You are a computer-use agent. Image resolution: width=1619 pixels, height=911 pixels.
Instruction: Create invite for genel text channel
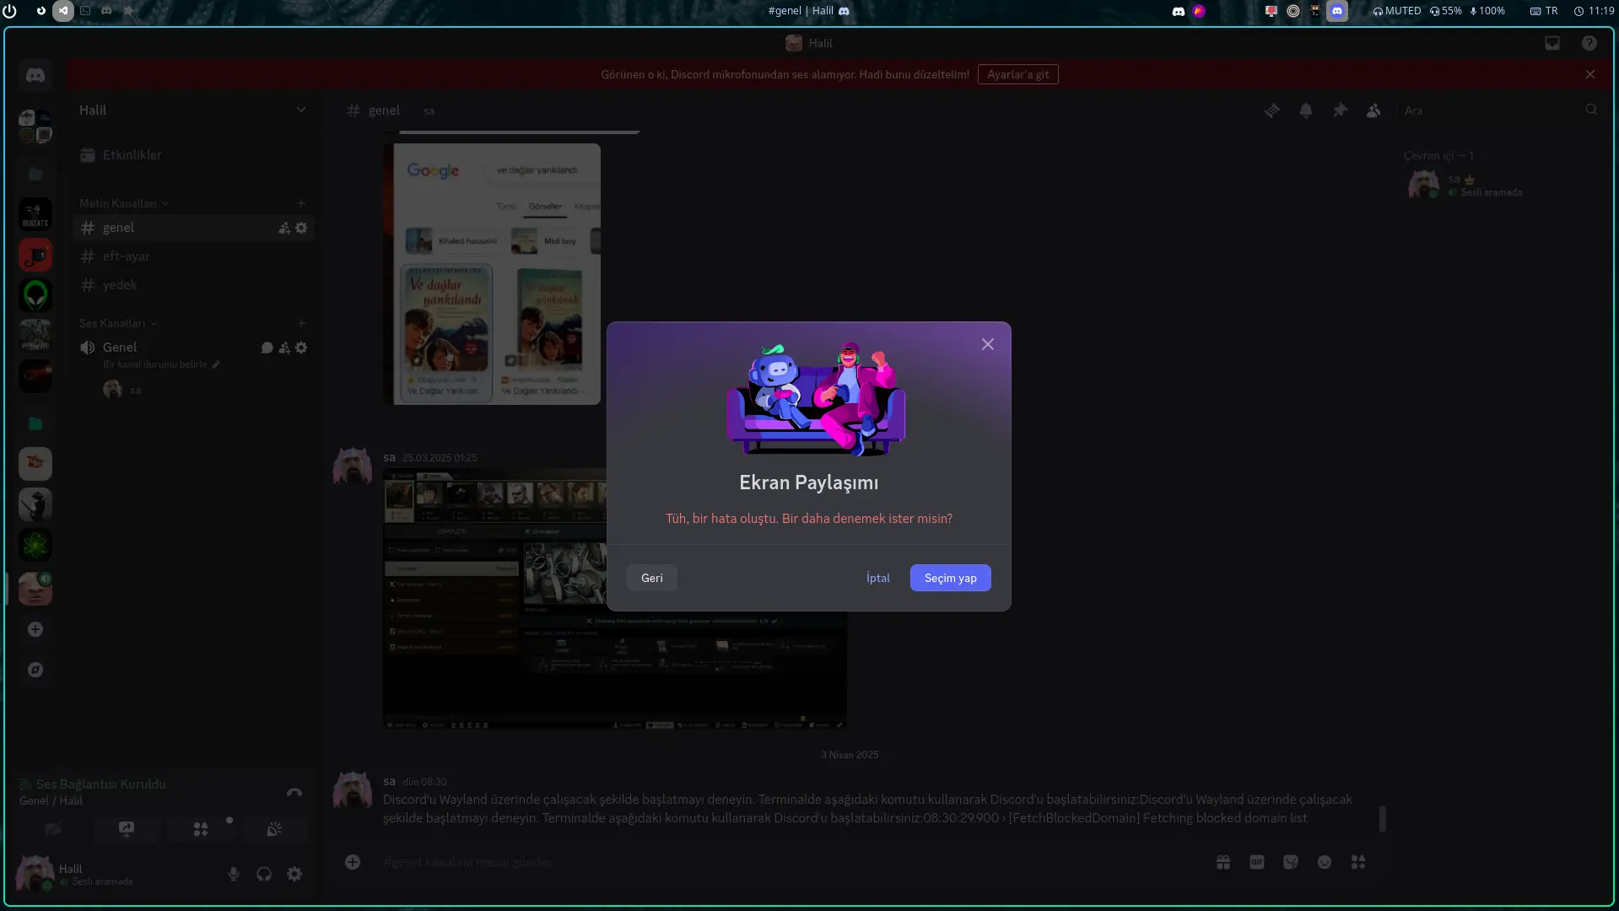pos(284,228)
